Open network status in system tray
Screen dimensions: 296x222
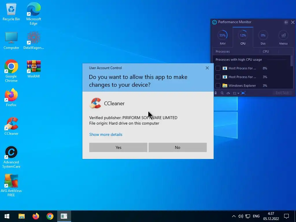pyautogui.click(x=248, y=216)
